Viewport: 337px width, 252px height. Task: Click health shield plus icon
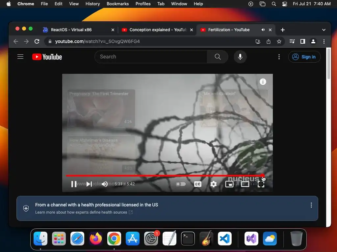coord(26,208)
